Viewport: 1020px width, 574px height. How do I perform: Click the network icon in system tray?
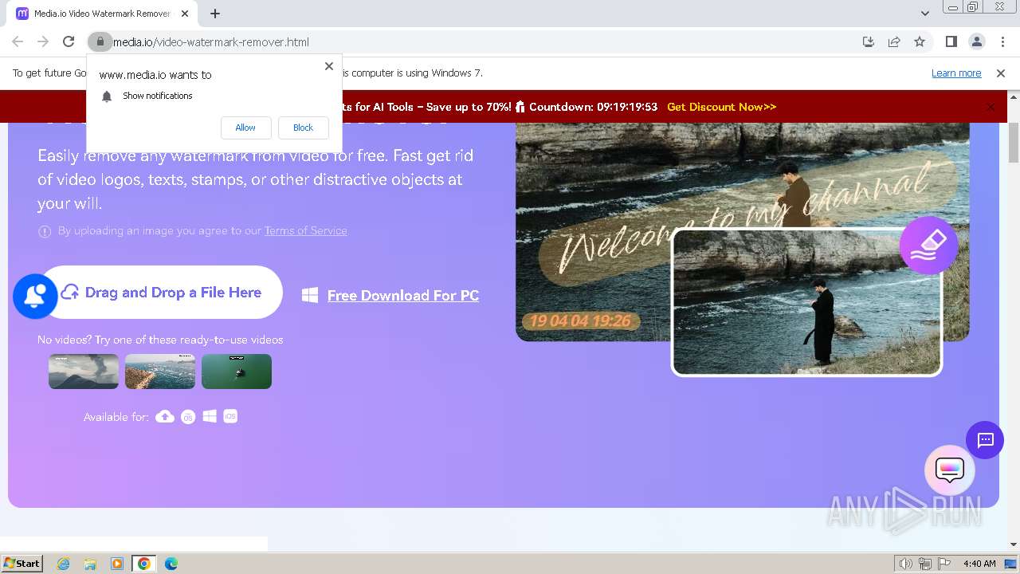pyautogui.click(x=925, y=564)
